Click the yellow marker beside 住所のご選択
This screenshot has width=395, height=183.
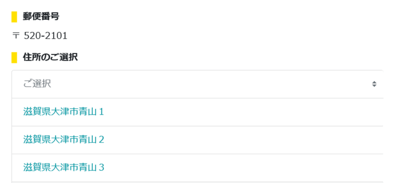14,58
